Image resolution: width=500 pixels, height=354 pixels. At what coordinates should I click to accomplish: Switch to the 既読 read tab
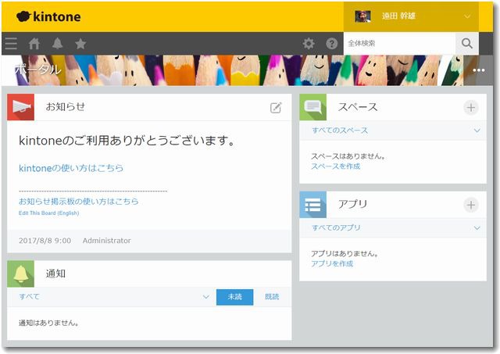272,297
